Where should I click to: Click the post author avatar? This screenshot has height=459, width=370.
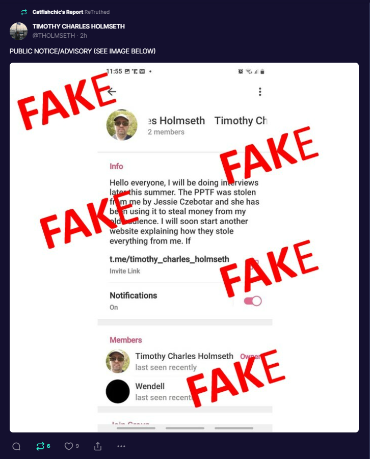click(18, 31)
